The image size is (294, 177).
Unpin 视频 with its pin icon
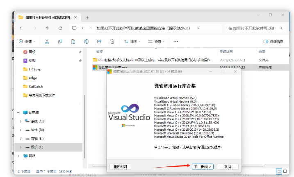coord(80,61)
